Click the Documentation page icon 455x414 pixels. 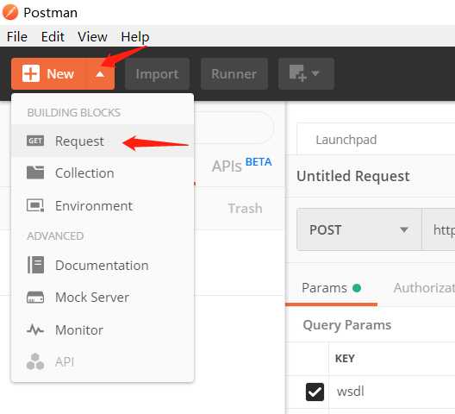point(35,265)
